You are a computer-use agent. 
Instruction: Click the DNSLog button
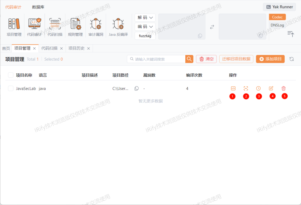tap(277, 25)
